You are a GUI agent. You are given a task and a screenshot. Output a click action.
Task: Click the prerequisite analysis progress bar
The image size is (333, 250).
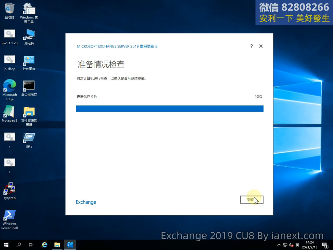169,108
